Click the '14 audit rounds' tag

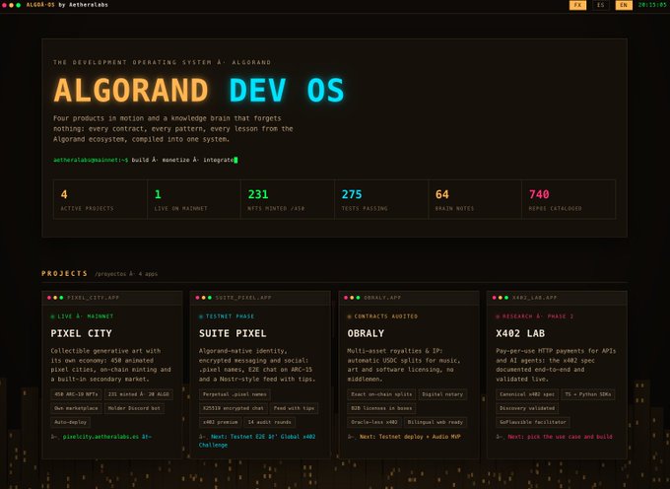point(270,422)
